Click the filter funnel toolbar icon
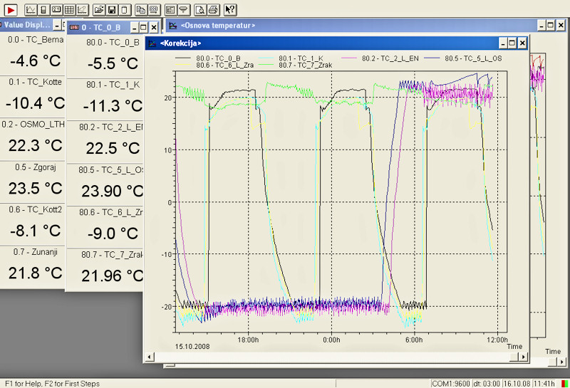 pyautogui.click(x=184, y=10)
